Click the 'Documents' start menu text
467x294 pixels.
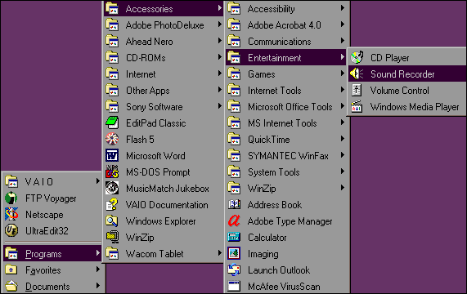pyautogui.click(x=47, y=287)
